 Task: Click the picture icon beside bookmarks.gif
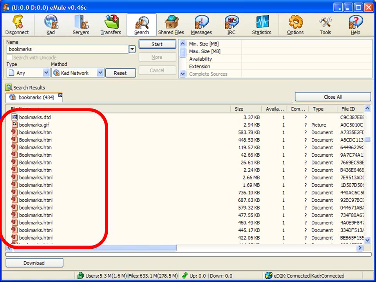15,125
